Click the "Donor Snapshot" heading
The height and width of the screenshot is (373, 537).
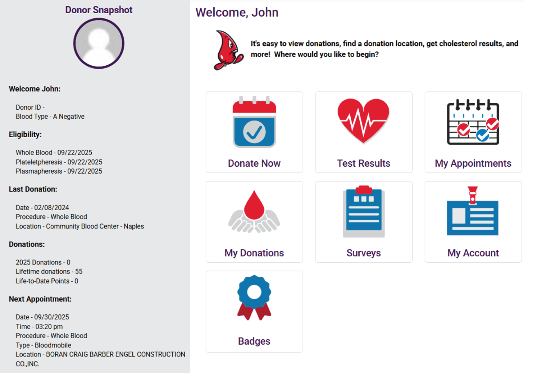(99, 10)
